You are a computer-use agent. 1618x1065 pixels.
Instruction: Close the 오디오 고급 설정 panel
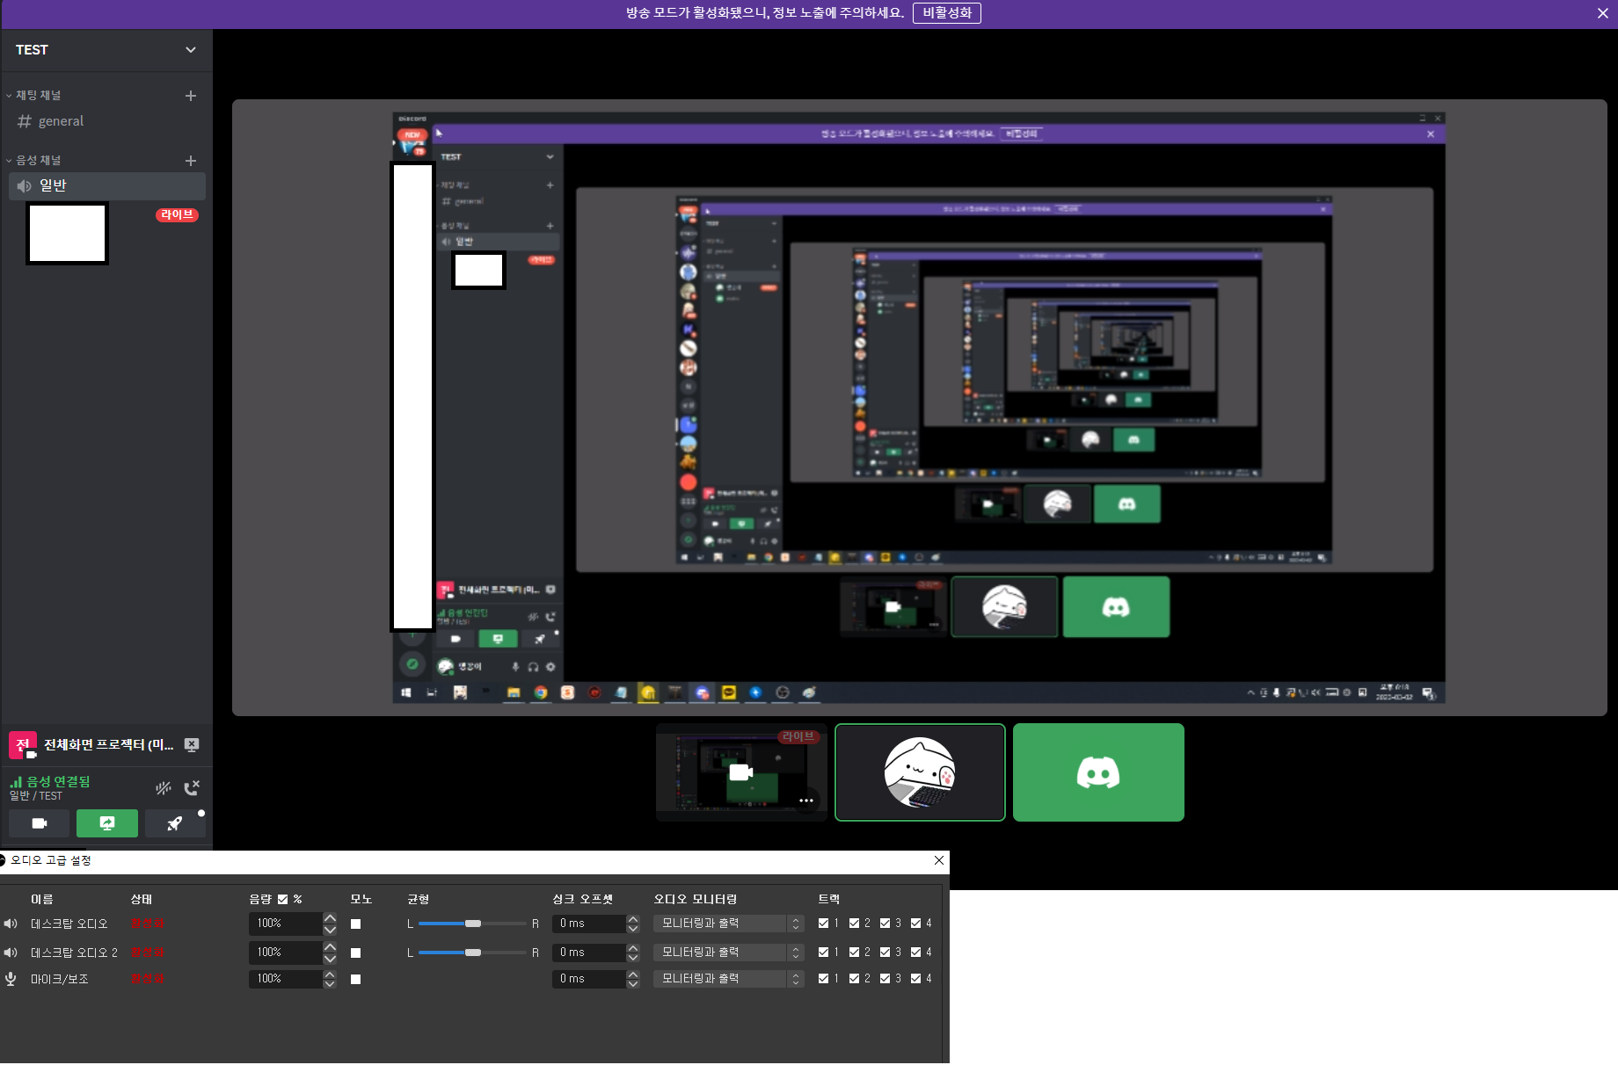[938, 860]
